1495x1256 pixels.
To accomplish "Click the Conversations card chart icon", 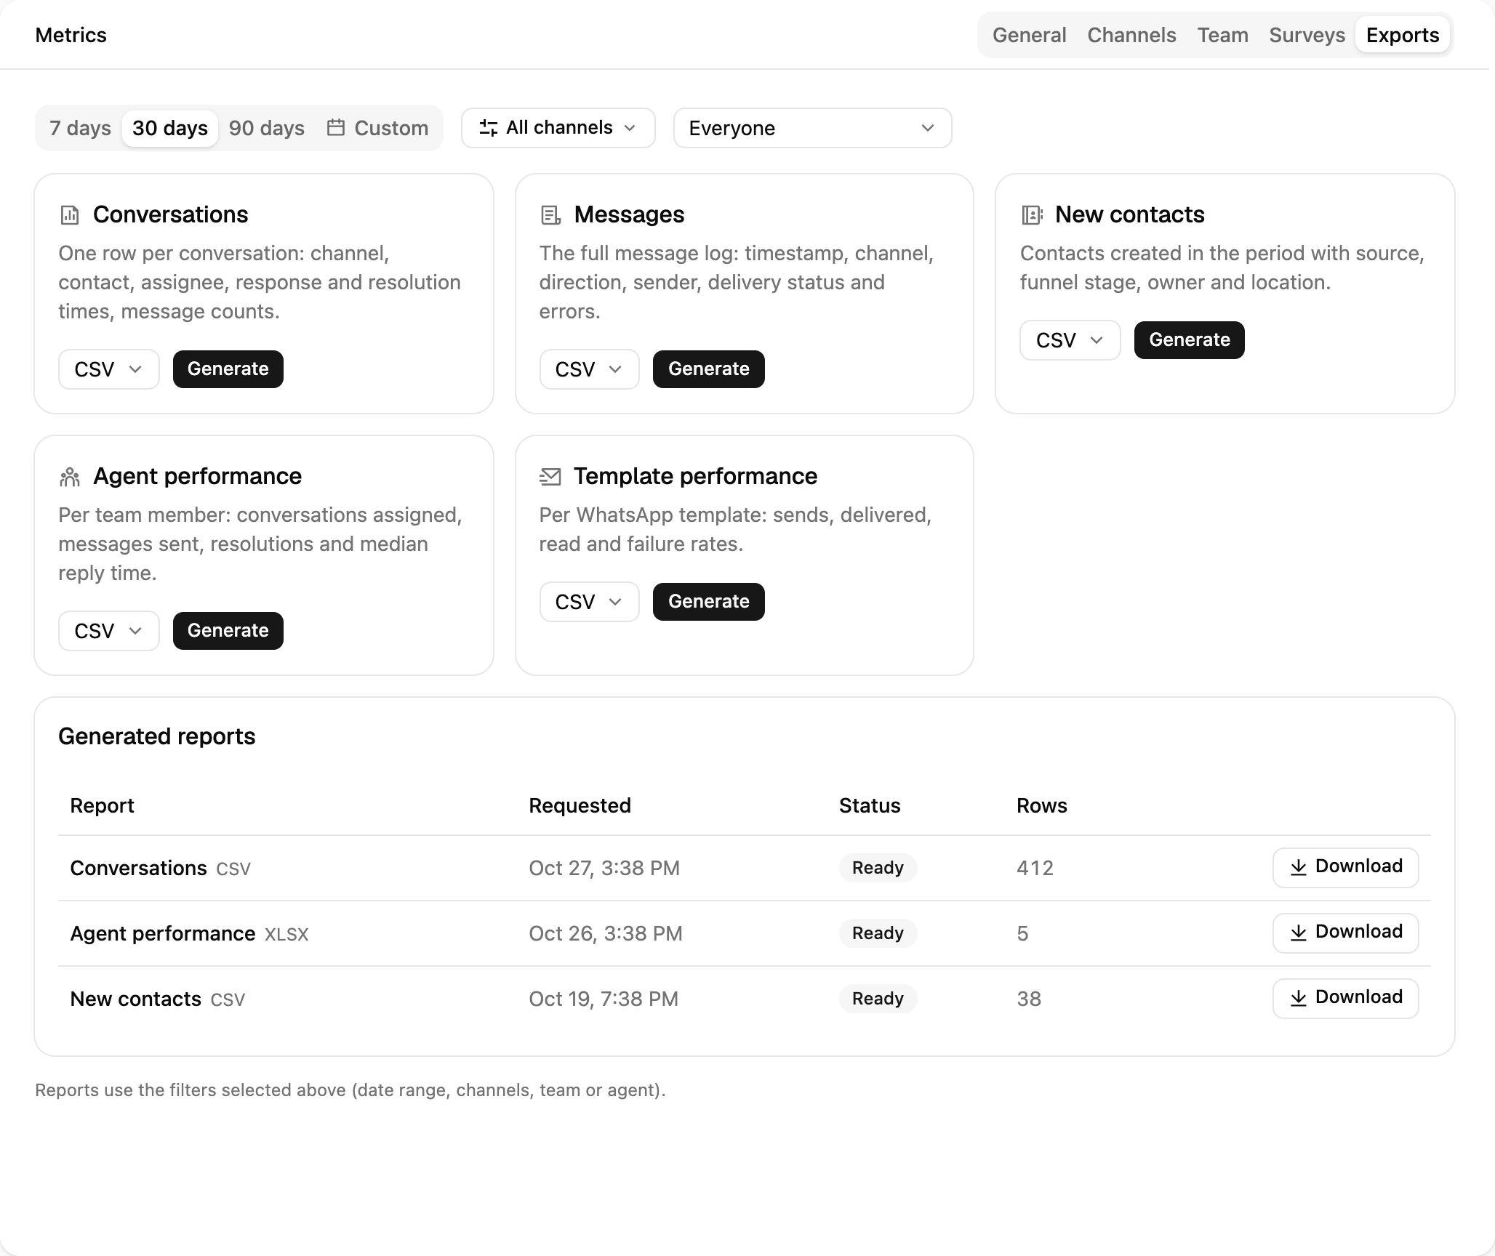I will [70, 215].
